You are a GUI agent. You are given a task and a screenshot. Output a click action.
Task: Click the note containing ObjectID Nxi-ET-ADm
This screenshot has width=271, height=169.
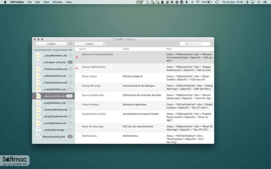(189, 106)
